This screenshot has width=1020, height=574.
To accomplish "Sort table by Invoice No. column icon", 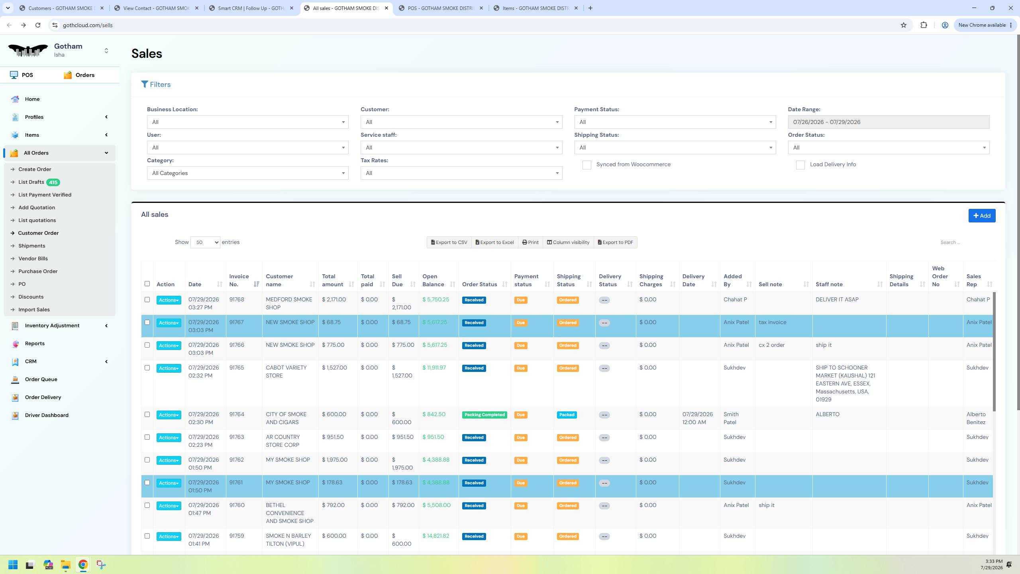I will 256,284.
